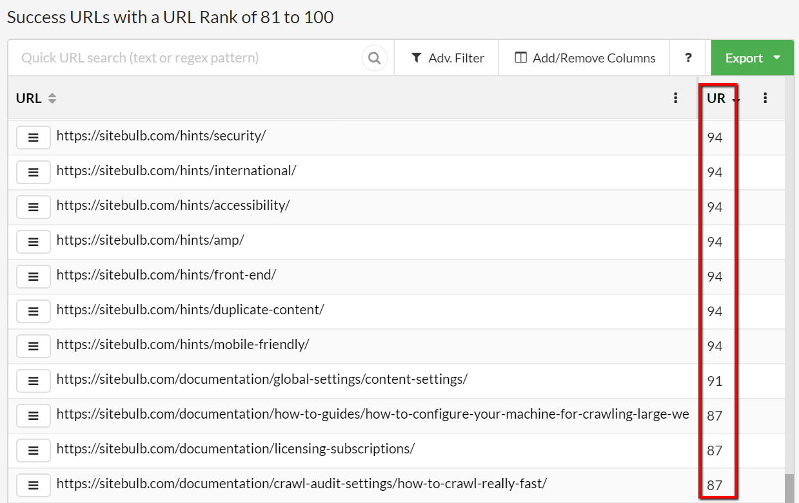This screenshot has height=503, width=799.
Task: Click UR value 94 in hints/security row
Action: point(715,137)
